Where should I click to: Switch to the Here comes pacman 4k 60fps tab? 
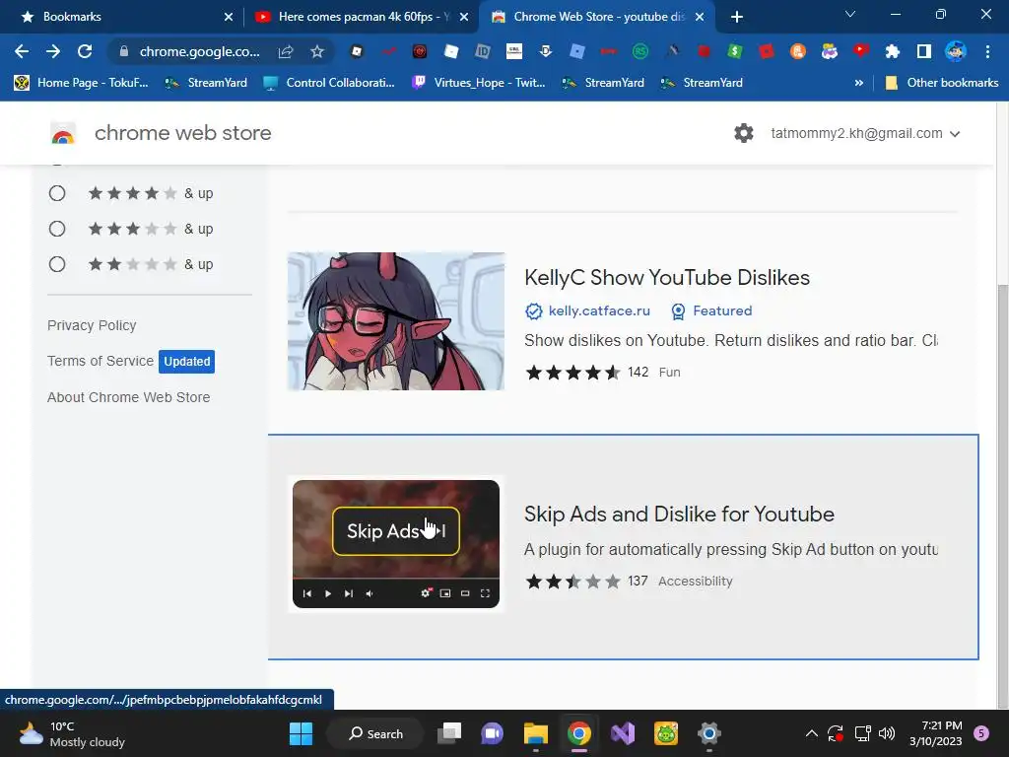(x=364, y=17)
